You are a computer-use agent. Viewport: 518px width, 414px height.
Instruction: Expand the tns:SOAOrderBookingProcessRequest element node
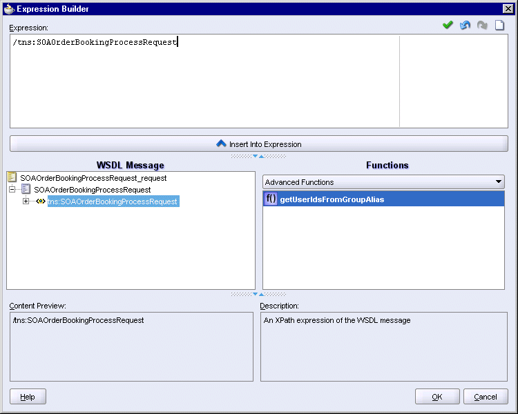(26, 201)
